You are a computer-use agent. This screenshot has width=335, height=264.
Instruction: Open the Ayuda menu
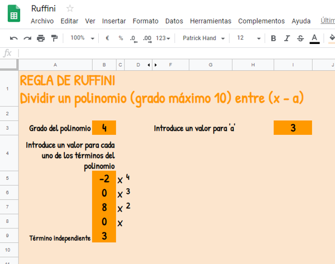301,21
